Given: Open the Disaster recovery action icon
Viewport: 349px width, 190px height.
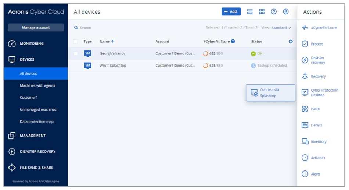Looking at the screenshot, I should [x=305, y=60].
